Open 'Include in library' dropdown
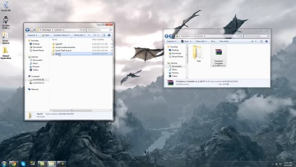The width and height of the screenshot is (296, 167). coord(62,35)
